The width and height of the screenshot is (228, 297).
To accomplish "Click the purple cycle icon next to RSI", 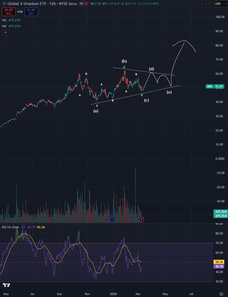I will pyautogui.click(x=23, y=227).
